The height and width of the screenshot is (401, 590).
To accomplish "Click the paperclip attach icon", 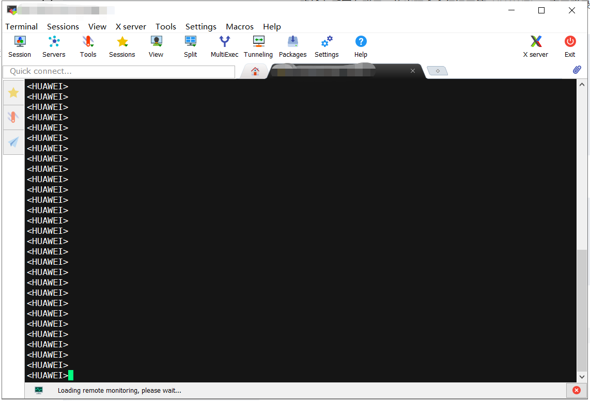I will click(577, 70).
